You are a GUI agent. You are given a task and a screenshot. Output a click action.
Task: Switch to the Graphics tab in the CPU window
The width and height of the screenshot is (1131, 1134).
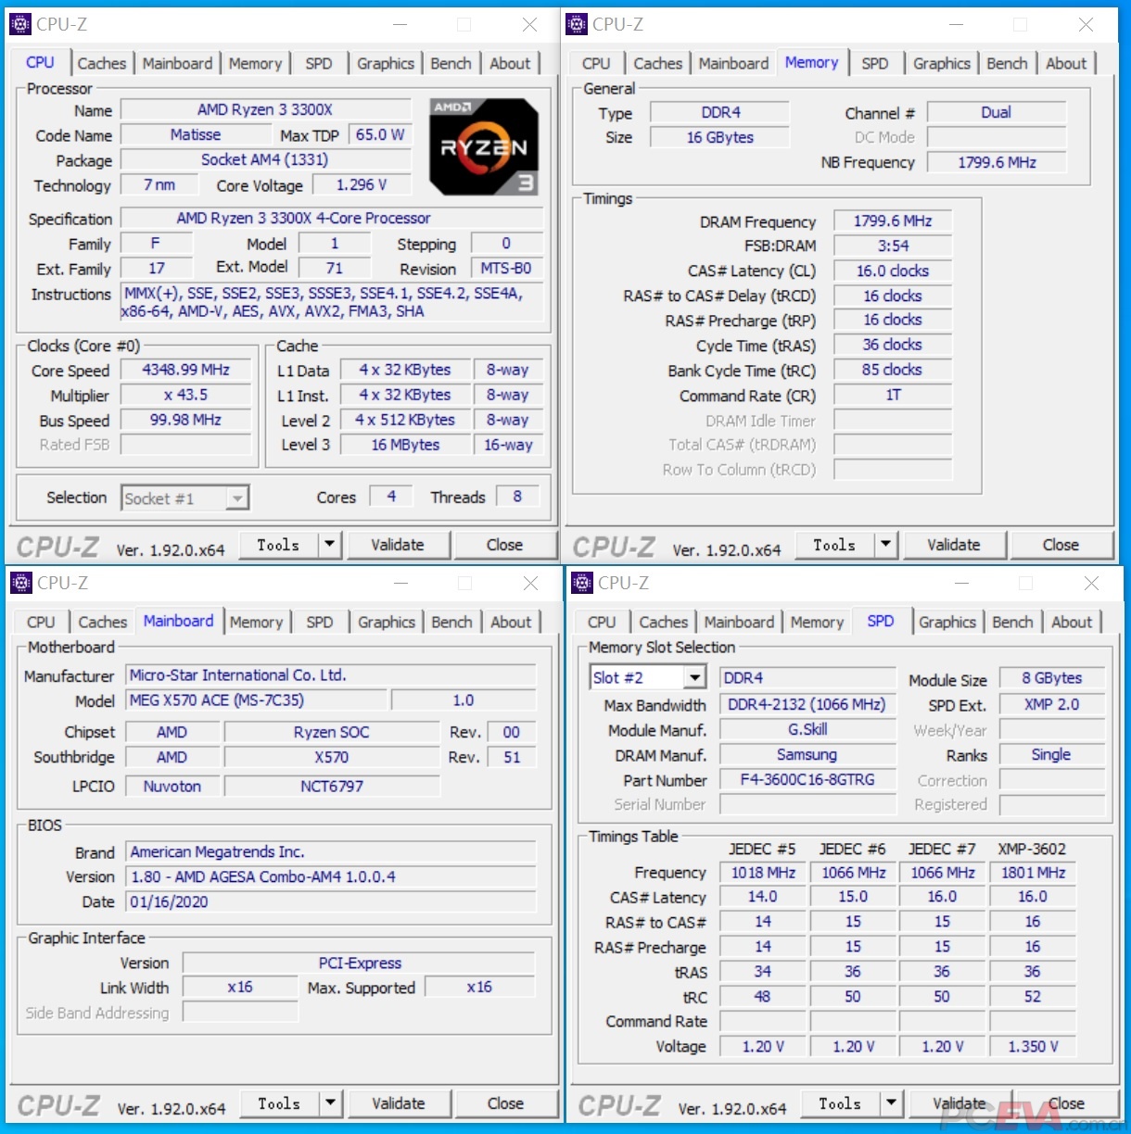pos(385,63)
